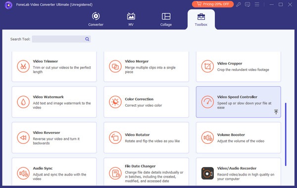This screenshot has height=188, width=297.
Task: Click the Video Merger icon
Action: (x=115, y=66)
